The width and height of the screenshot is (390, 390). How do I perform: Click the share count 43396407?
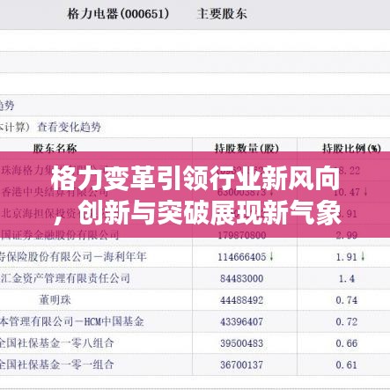[x=242, y=322]
